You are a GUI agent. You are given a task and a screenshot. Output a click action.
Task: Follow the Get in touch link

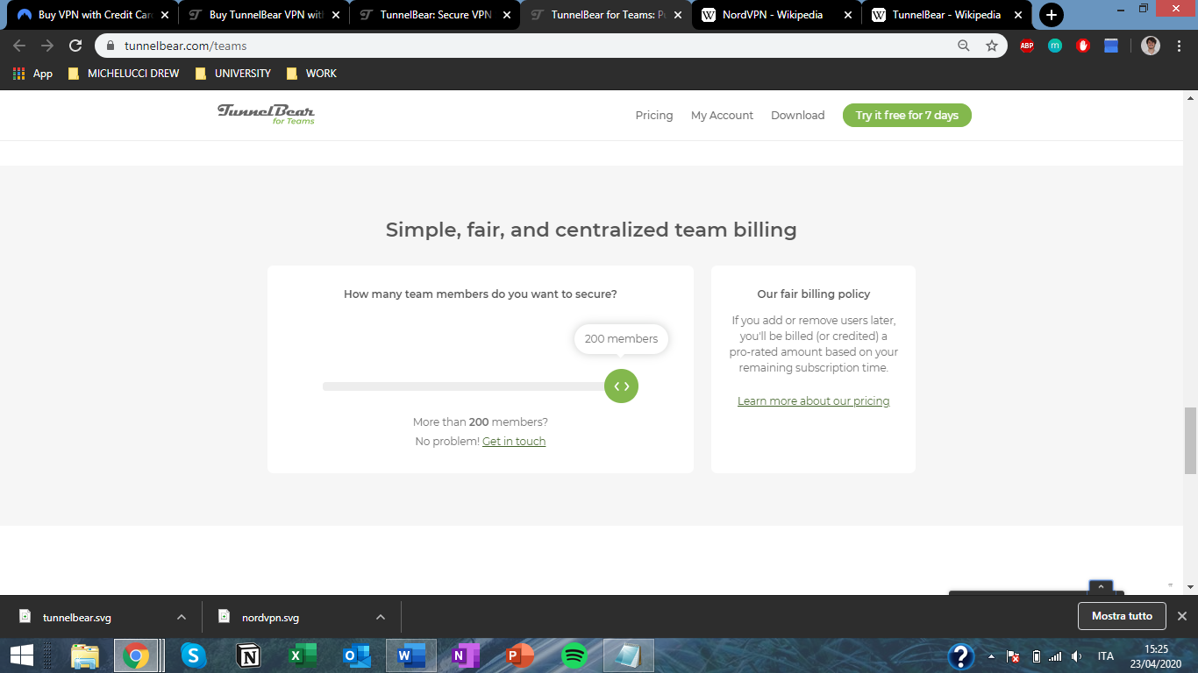pos(514,442)
